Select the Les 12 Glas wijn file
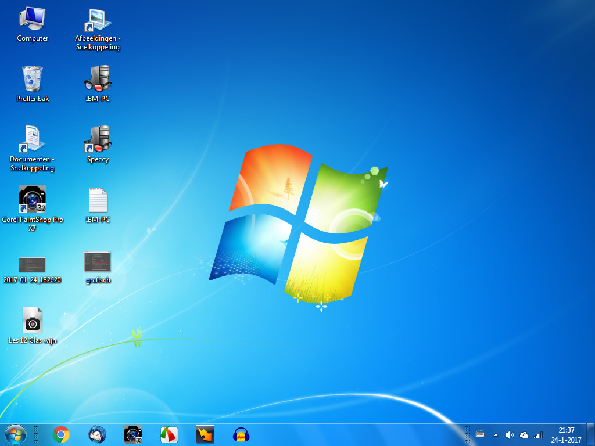595x446 pixels. tap(33, 325)
